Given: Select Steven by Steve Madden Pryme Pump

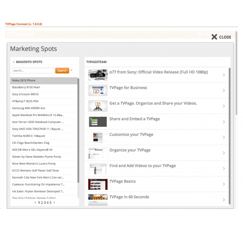Looking at the screenshot, I should [44, 157].
